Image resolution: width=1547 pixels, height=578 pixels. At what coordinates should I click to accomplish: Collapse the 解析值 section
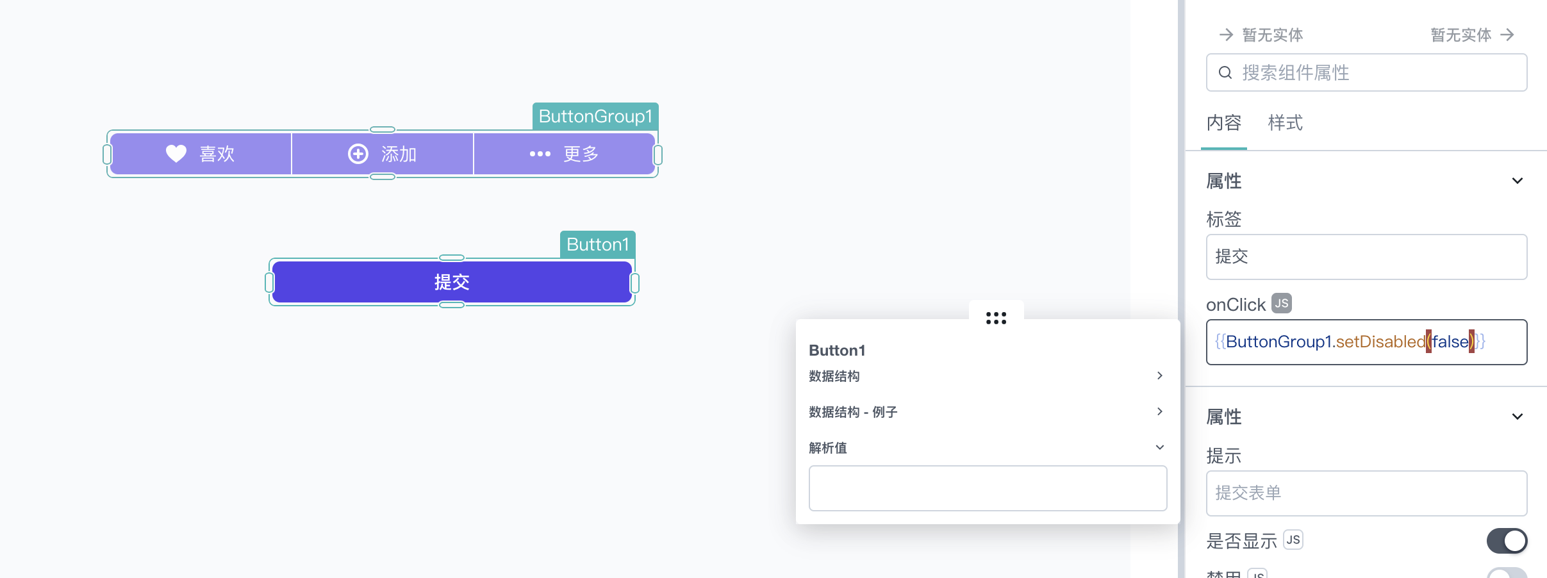click(1159, 447)
